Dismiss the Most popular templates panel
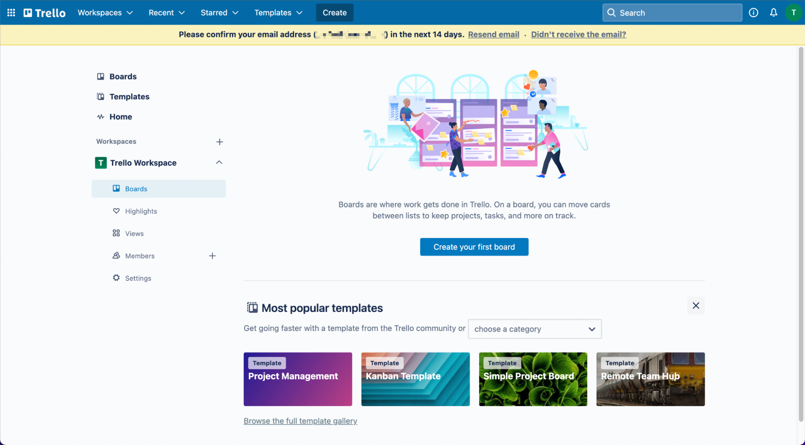805x445 pixels. [x=695, y=306]
